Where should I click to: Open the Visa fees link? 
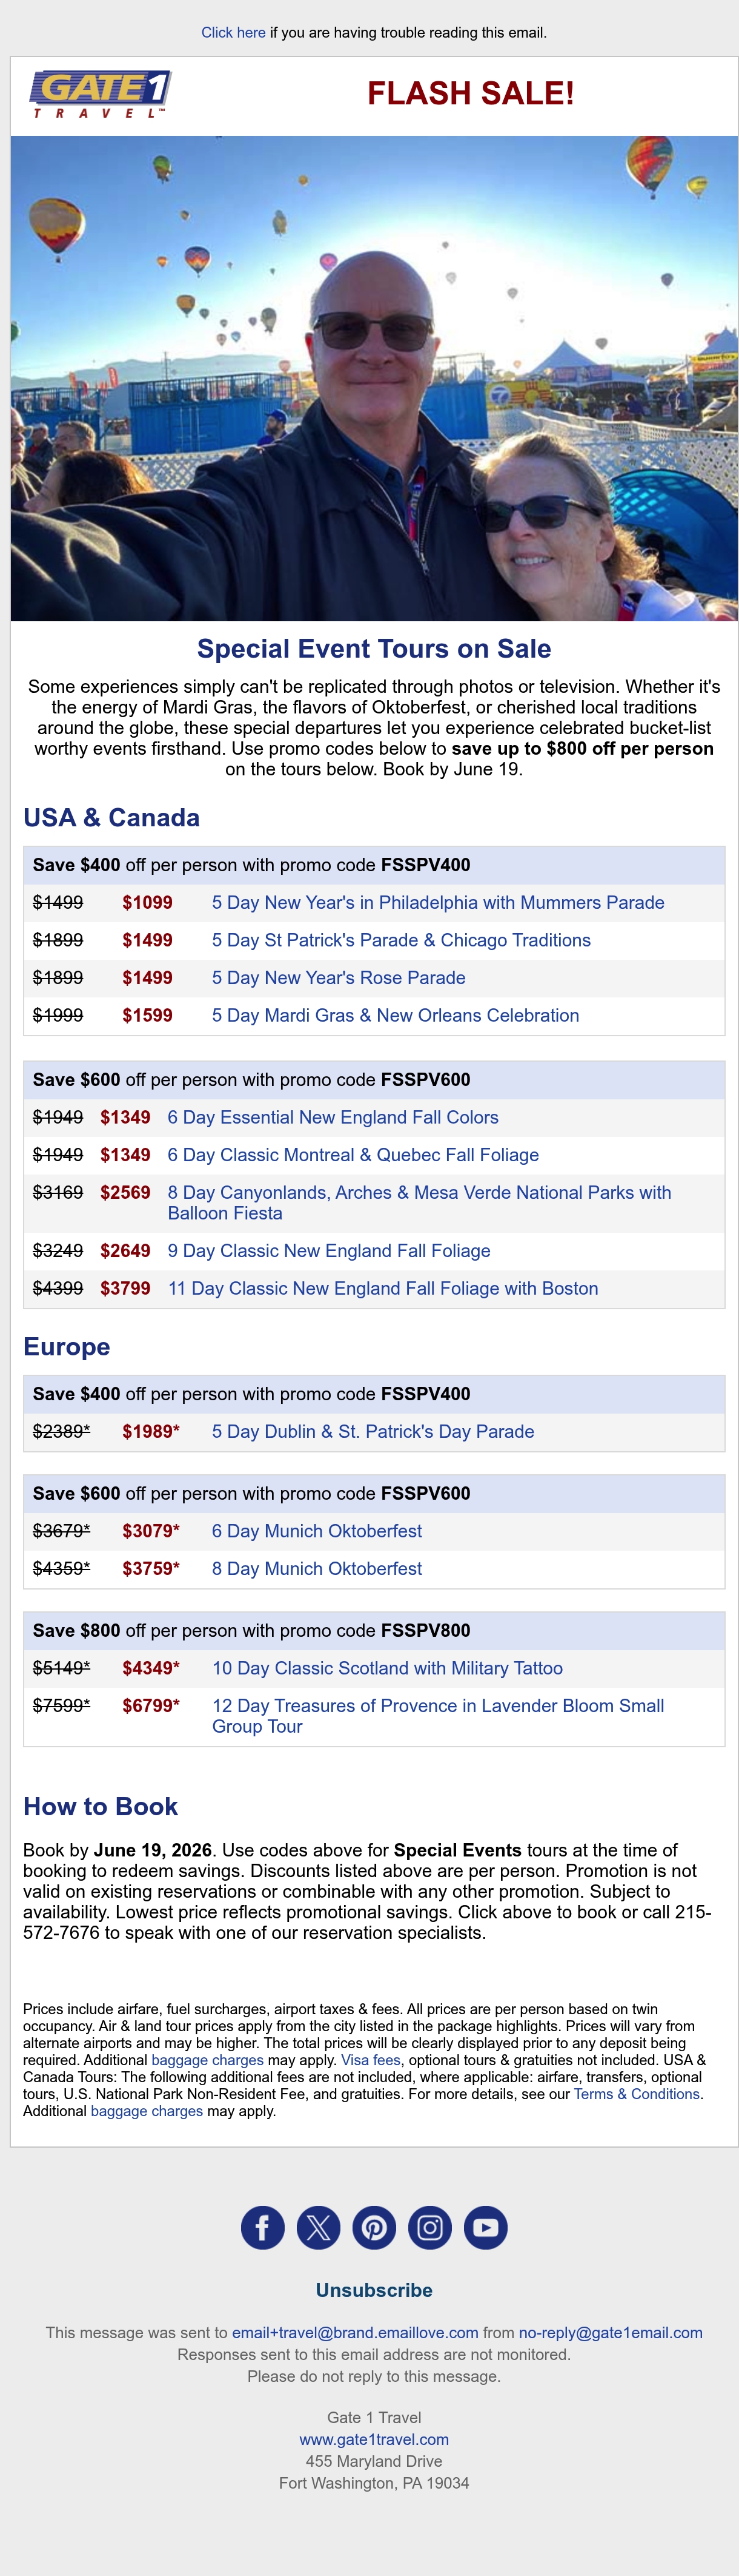371,2059
